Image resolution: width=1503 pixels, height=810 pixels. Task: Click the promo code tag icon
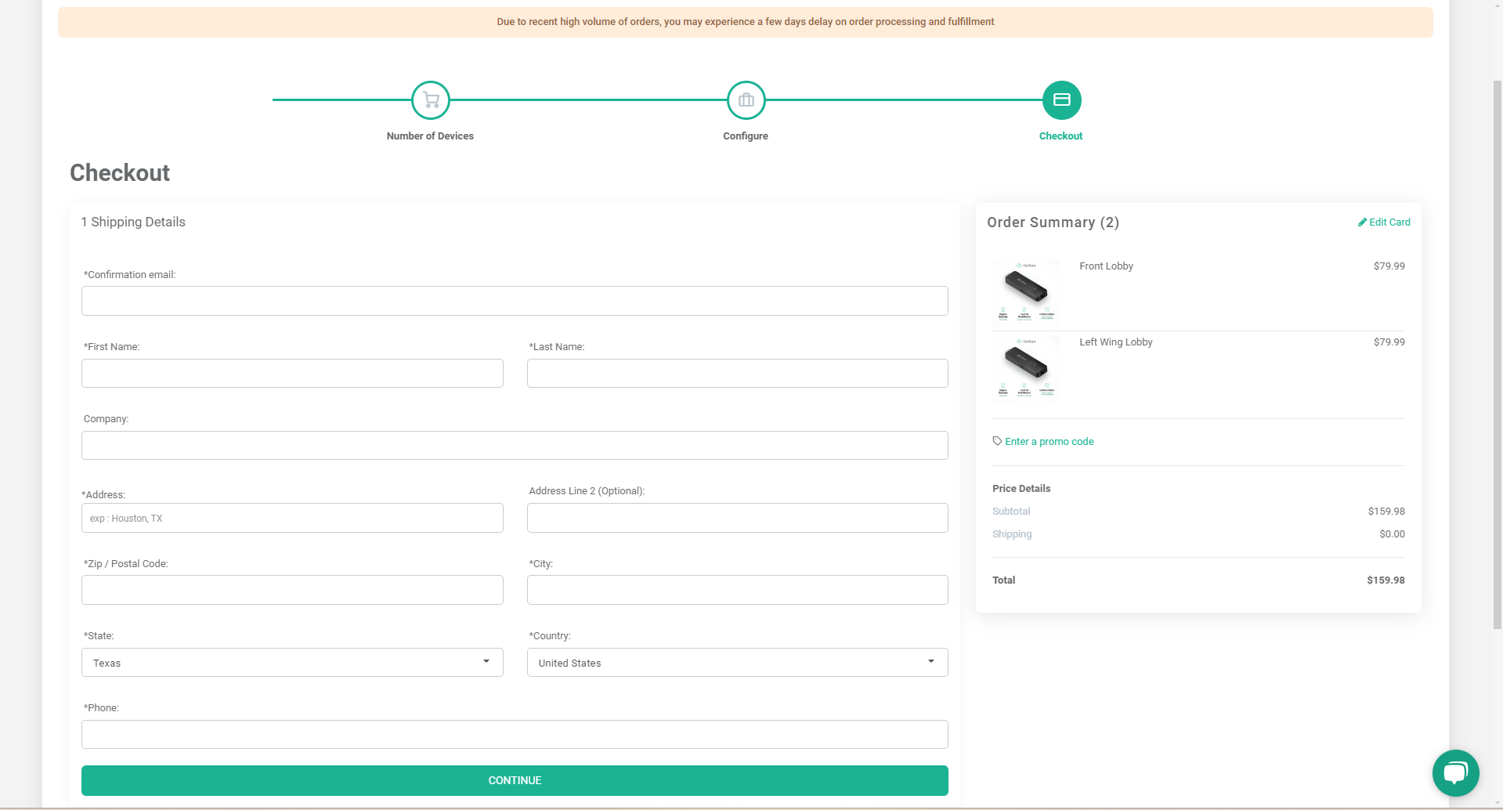[996, 441]
